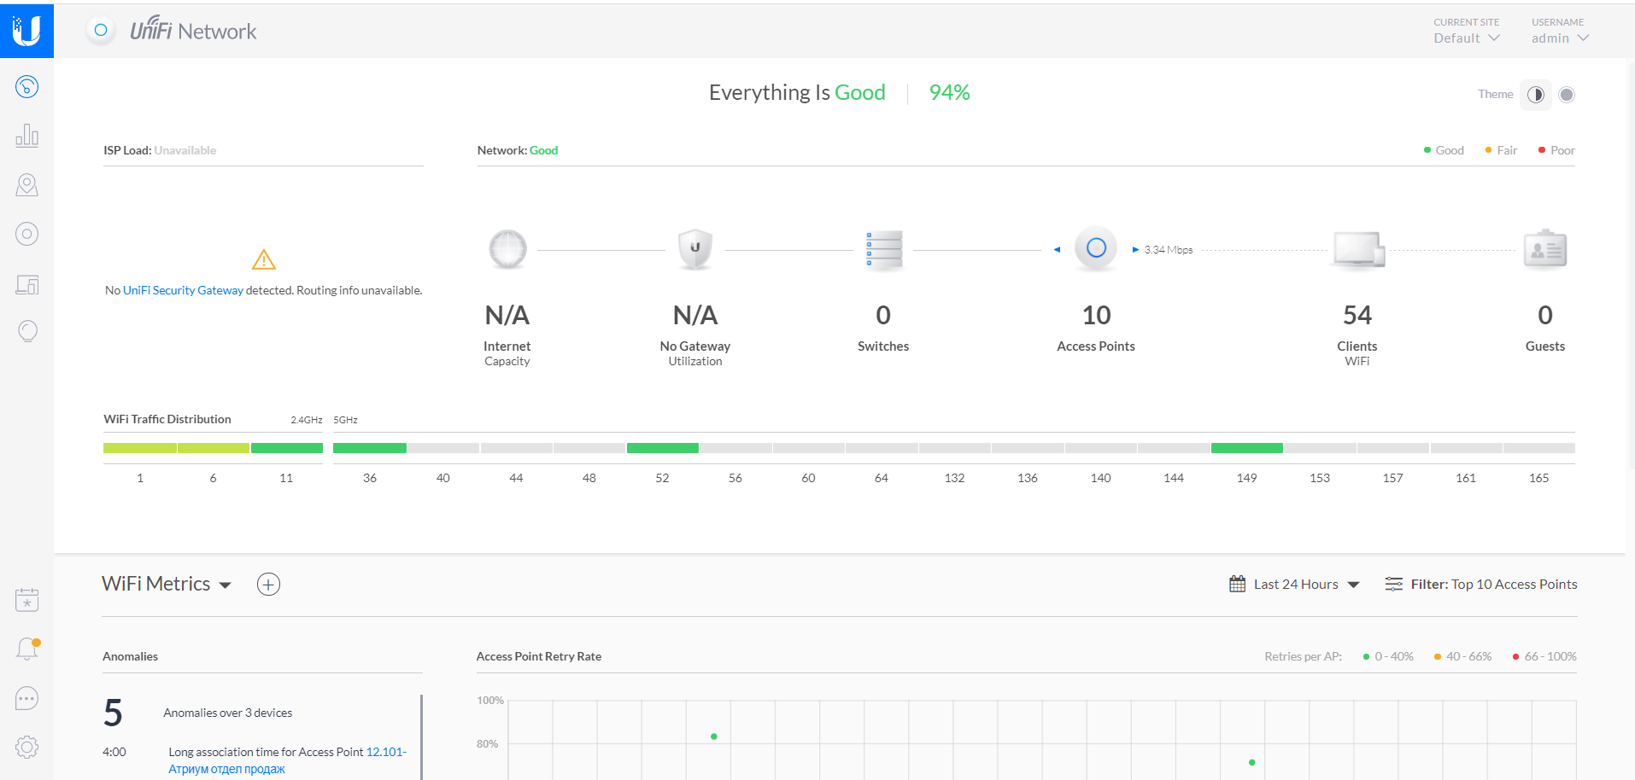Click the 94% health score
The height and width of the screenshot is (780, 1635).
(x=949, y=92)
